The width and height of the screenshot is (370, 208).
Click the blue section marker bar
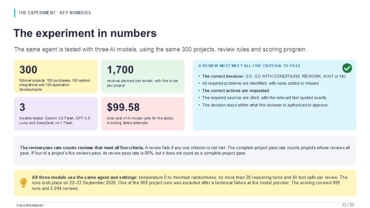pyautogui.click(x=14, y=13)
